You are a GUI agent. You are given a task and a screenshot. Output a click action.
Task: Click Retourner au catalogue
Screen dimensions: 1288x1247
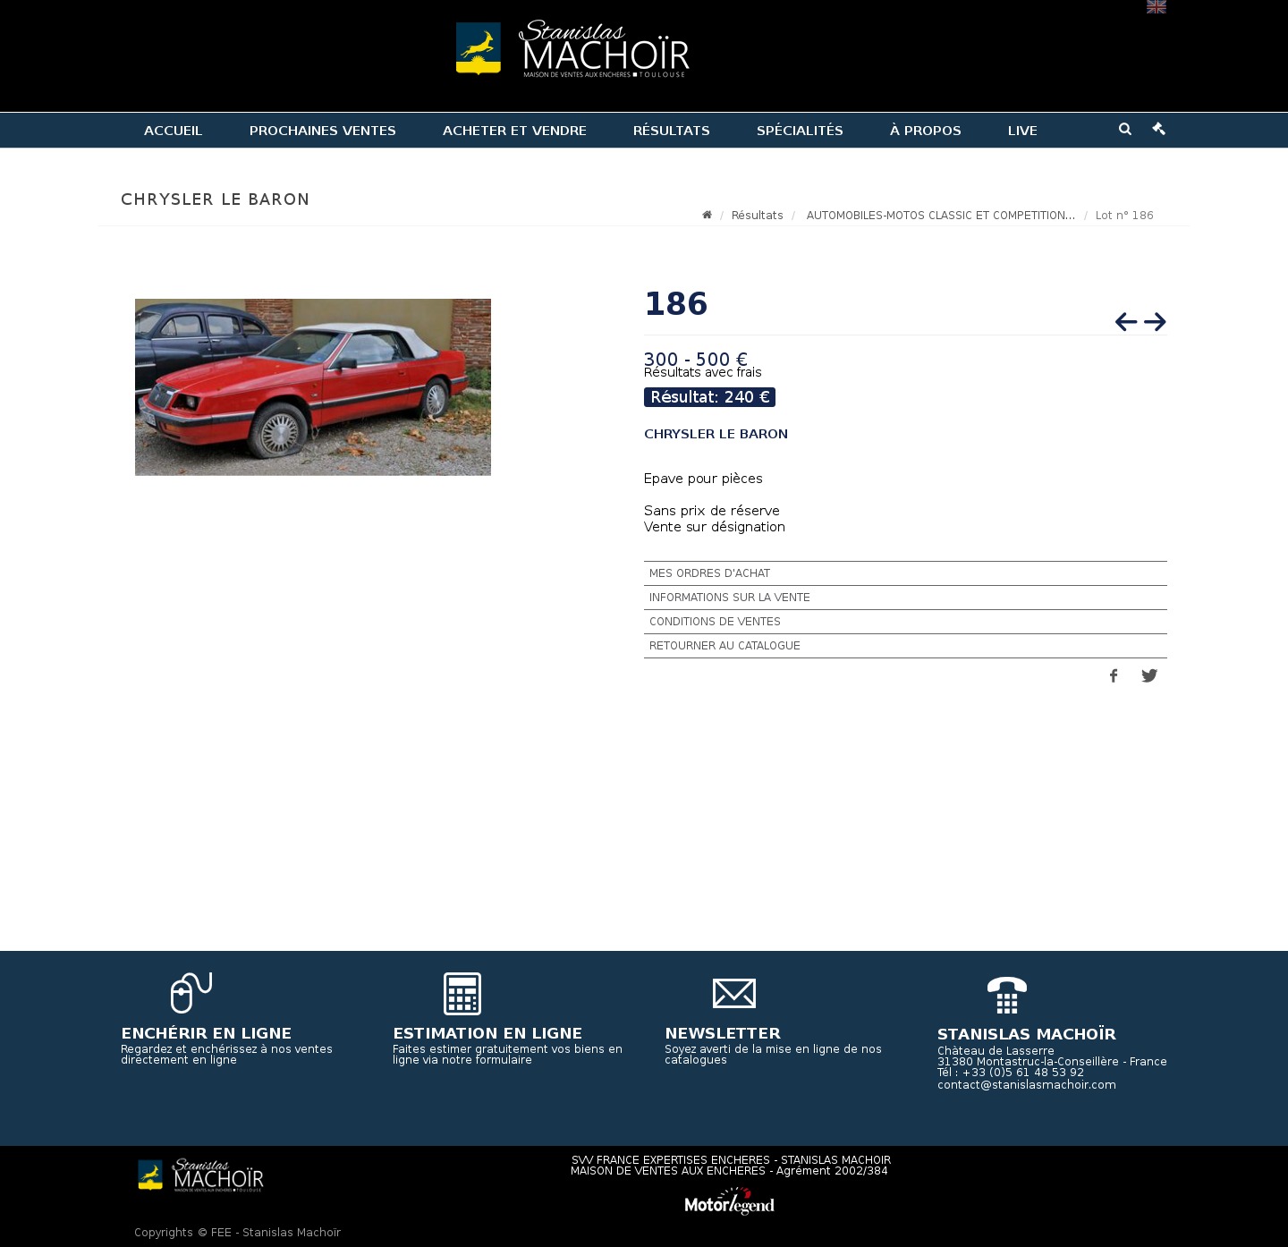[905, 646]
